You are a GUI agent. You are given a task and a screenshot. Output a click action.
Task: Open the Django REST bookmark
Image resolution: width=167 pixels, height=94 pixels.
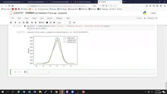73,9
